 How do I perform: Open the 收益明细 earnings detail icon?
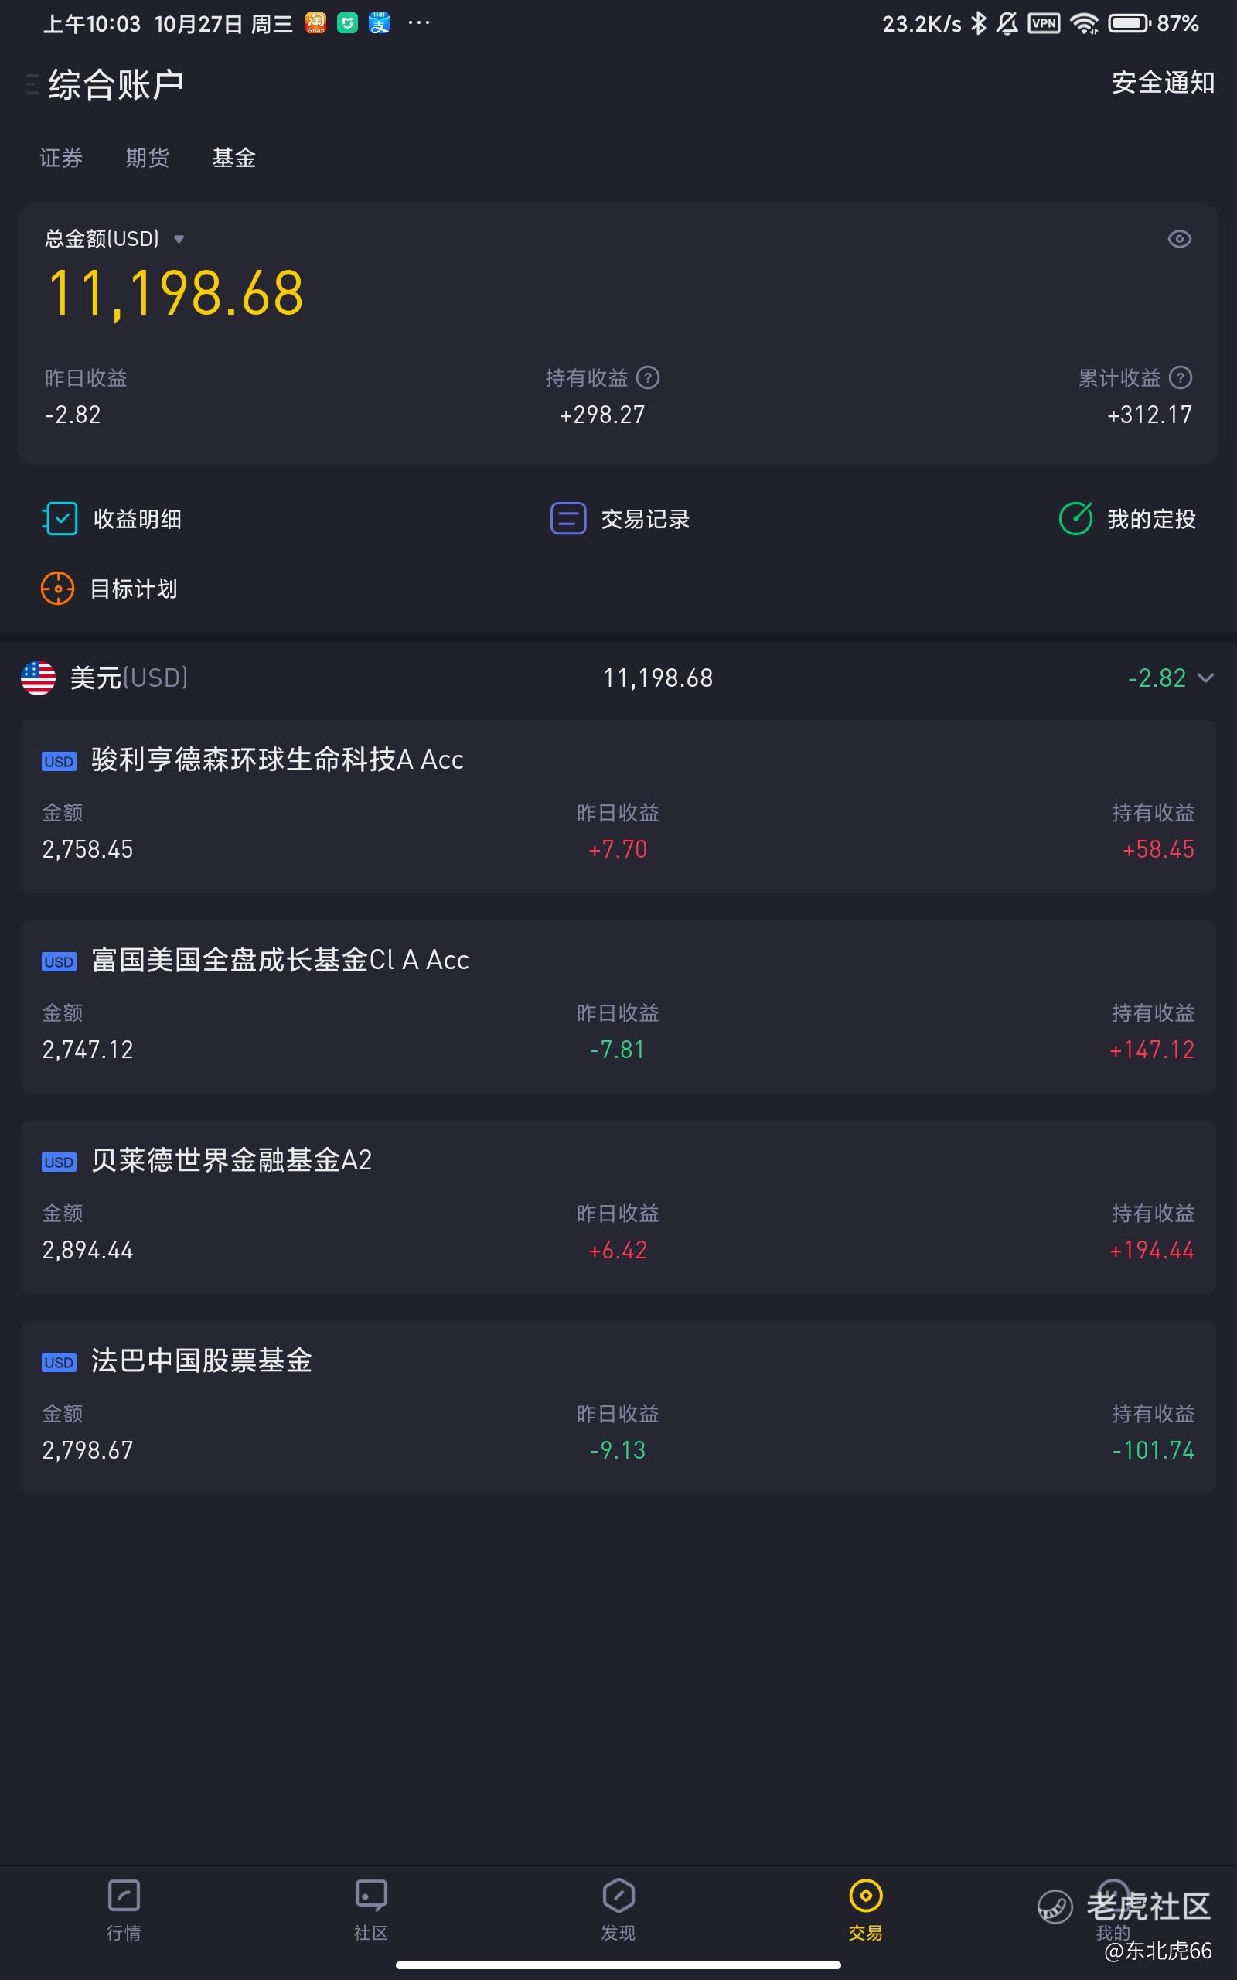(60, 519)
